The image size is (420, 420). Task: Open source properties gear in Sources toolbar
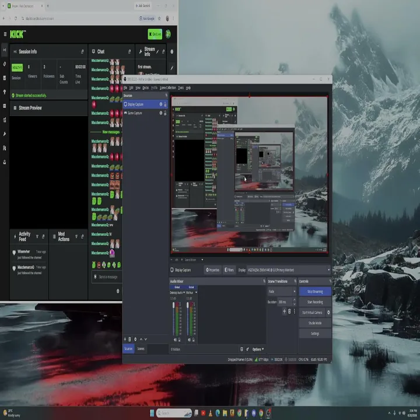tap(135, 339)
